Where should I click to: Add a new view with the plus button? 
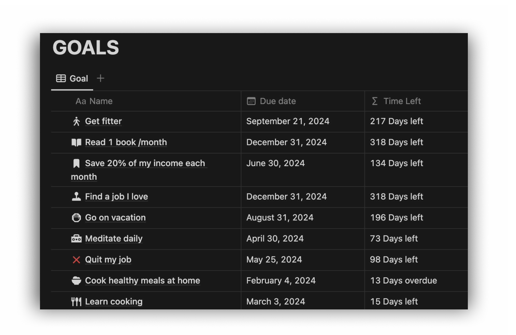pyautogui.click(x=101, y=78)
